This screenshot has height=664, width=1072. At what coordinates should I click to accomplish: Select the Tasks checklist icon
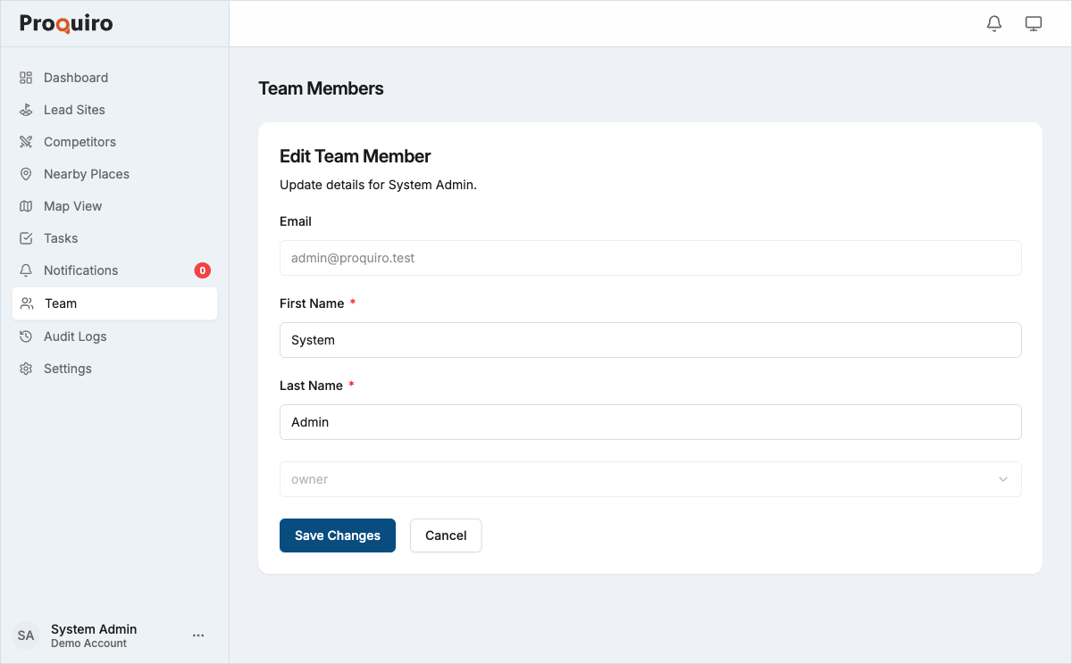[x=27, y=238]
